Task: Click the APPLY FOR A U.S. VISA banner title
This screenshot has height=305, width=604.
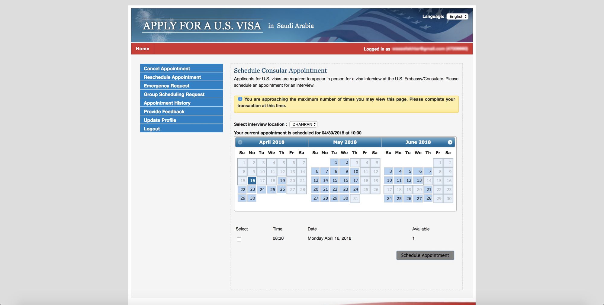Action: pos(202,26)
